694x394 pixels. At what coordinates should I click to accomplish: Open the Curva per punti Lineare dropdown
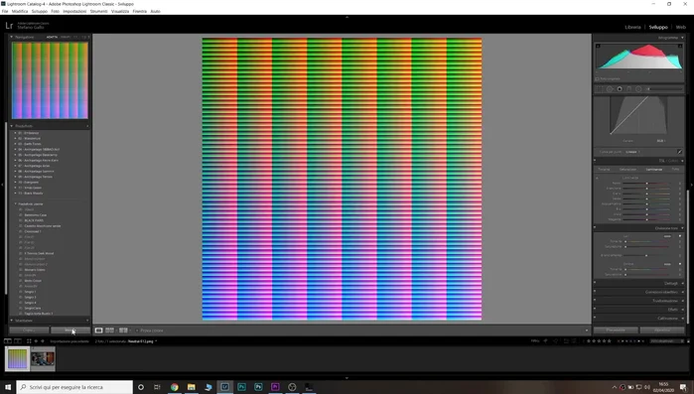(x=632, y=152)
